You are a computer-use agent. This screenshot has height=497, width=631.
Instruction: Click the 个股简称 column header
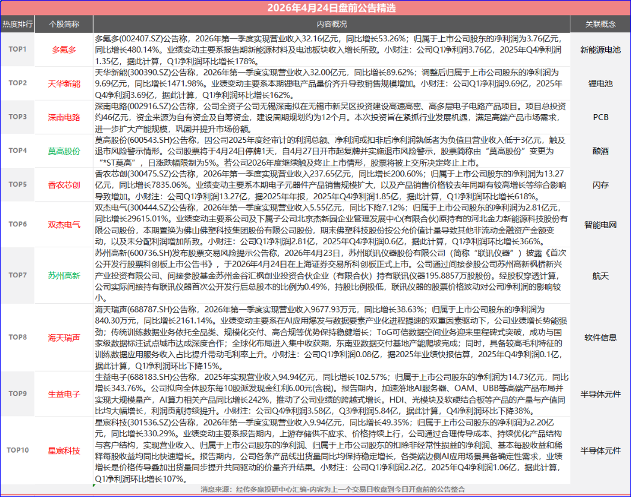[64, 24]
